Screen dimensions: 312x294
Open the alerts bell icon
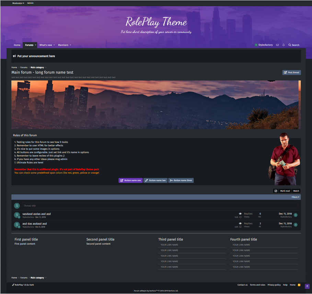pyautogui.click(x=284, y=45)
